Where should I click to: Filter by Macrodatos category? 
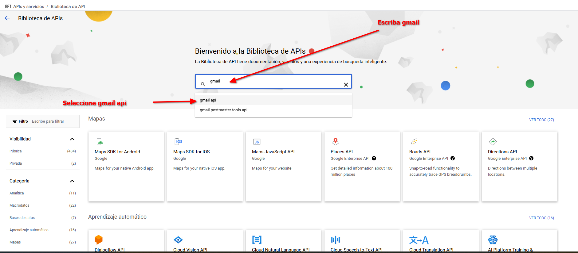tap(19, 205)
